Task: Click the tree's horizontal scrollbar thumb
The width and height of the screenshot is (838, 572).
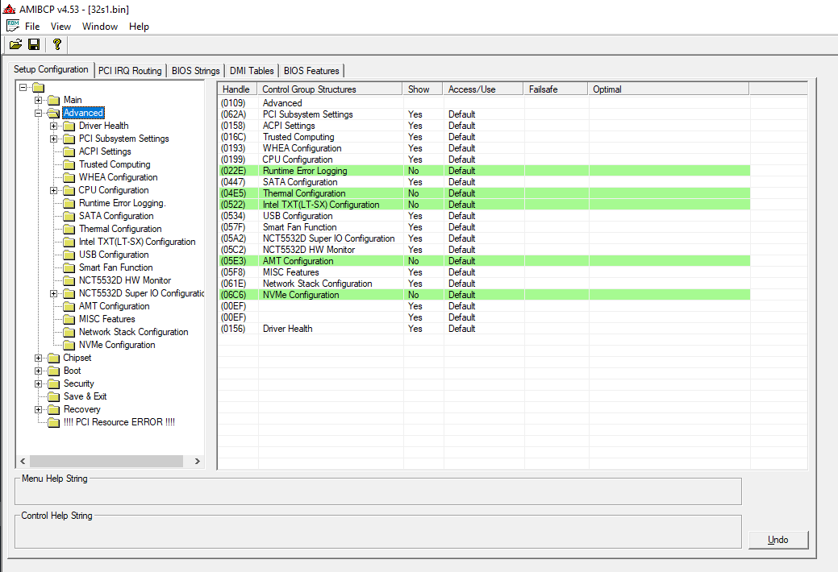Action: [x=106, y=461]
